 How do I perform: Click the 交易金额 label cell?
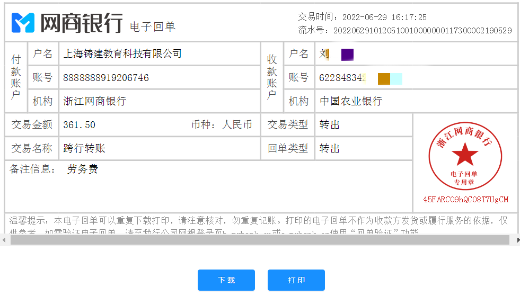click(32, 124)
